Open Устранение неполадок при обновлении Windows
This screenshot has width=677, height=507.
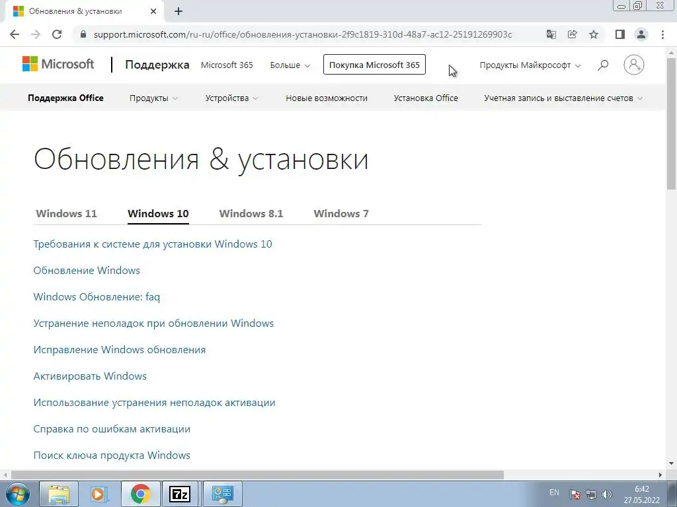point(153,323)
